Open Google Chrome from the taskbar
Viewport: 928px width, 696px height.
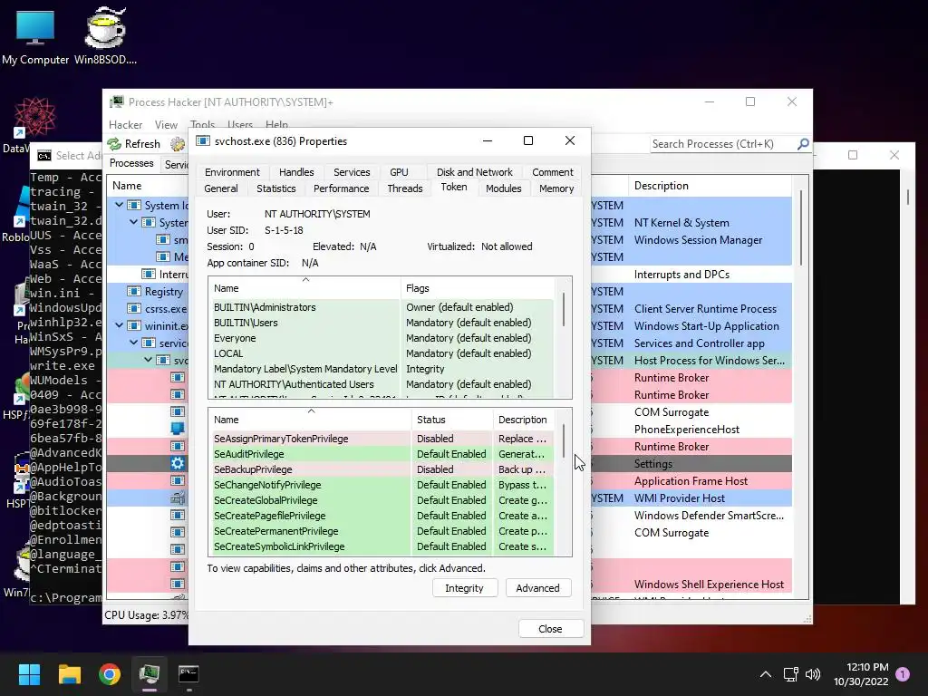(x=110, y=674)
